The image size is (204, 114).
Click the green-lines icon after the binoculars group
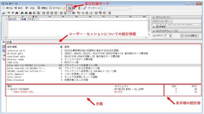(x=38, y=13)
